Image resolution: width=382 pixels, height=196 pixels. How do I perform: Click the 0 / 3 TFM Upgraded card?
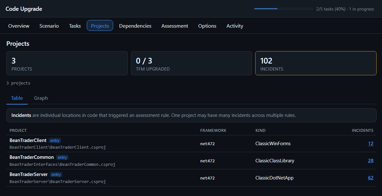[191, 63]
